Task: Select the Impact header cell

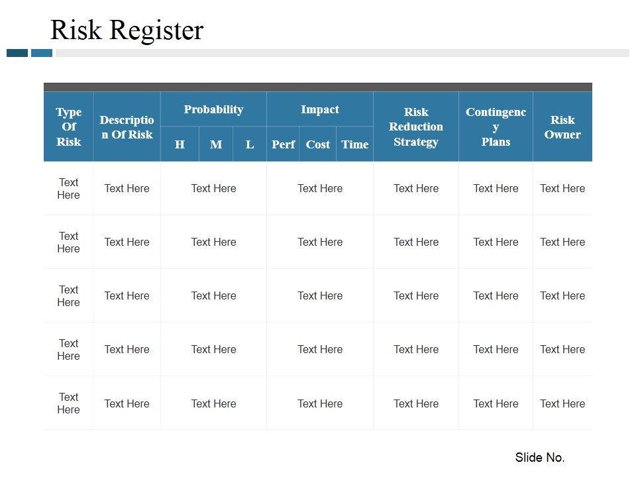Action: point(320,109)
